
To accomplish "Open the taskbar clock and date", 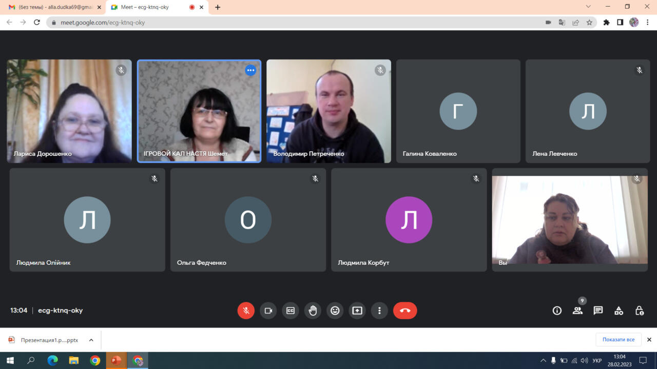I will pyautogui.click(x=620, y=360).
